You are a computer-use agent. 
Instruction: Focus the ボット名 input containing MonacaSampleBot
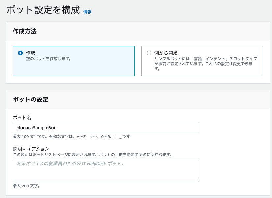[106, 128]
